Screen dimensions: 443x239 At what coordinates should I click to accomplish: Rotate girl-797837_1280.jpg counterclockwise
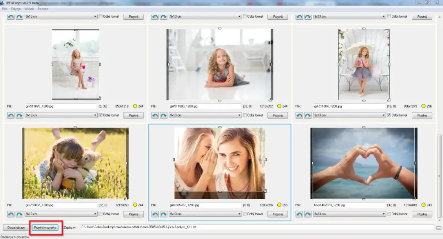(x=11, y=214)
